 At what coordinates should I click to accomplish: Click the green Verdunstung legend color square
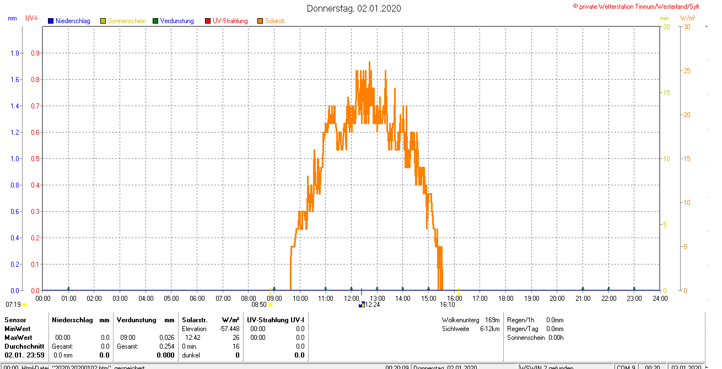click(155, 21)
